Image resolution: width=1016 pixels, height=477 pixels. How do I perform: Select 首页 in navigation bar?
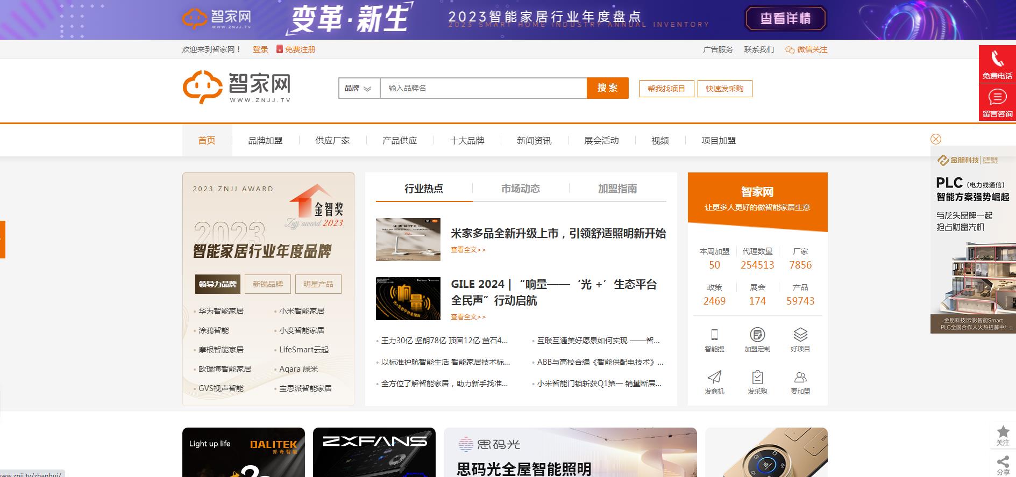(207, 140)
